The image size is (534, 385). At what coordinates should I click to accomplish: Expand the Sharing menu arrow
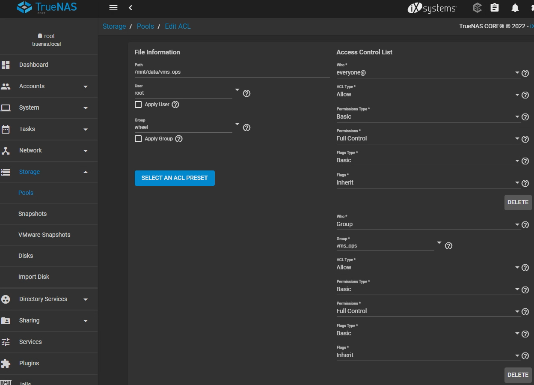86,321
